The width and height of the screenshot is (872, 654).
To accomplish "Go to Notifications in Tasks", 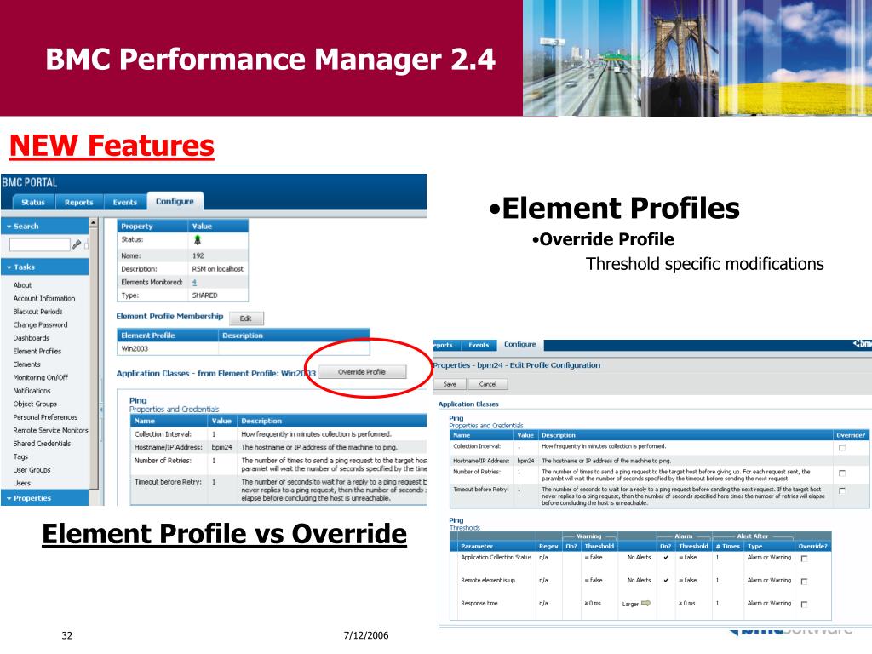I will (32, 391).
